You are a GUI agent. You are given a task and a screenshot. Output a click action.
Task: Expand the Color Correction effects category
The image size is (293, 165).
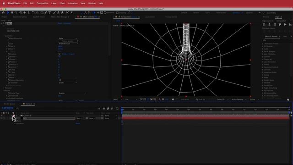pyautogui.click(x=262, y=62)
